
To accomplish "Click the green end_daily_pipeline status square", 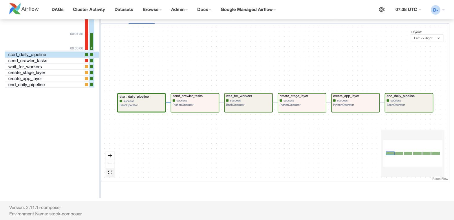I will coord(91,85).
